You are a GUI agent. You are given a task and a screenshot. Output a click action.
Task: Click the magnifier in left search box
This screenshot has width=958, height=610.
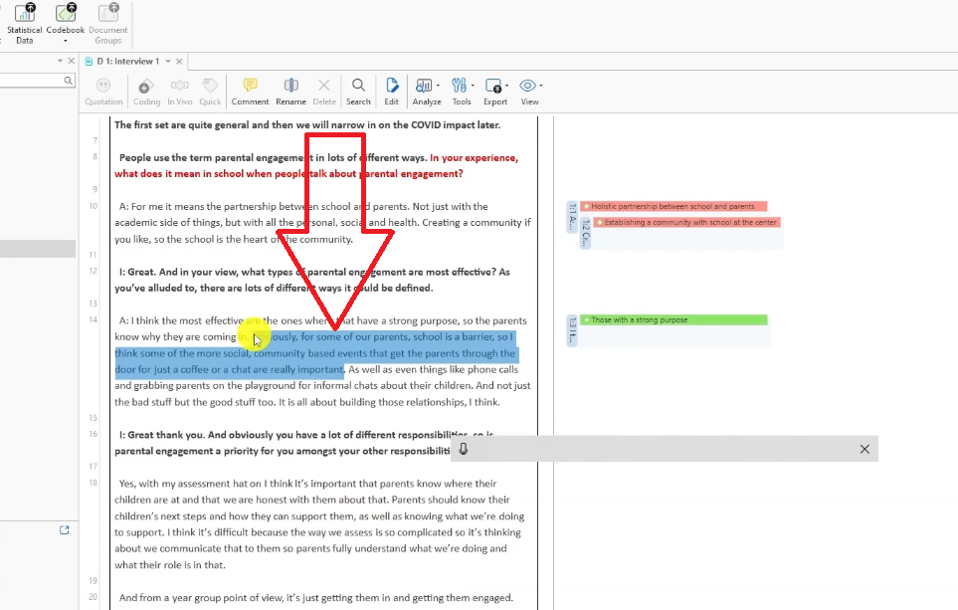click(x=69, y=81)
